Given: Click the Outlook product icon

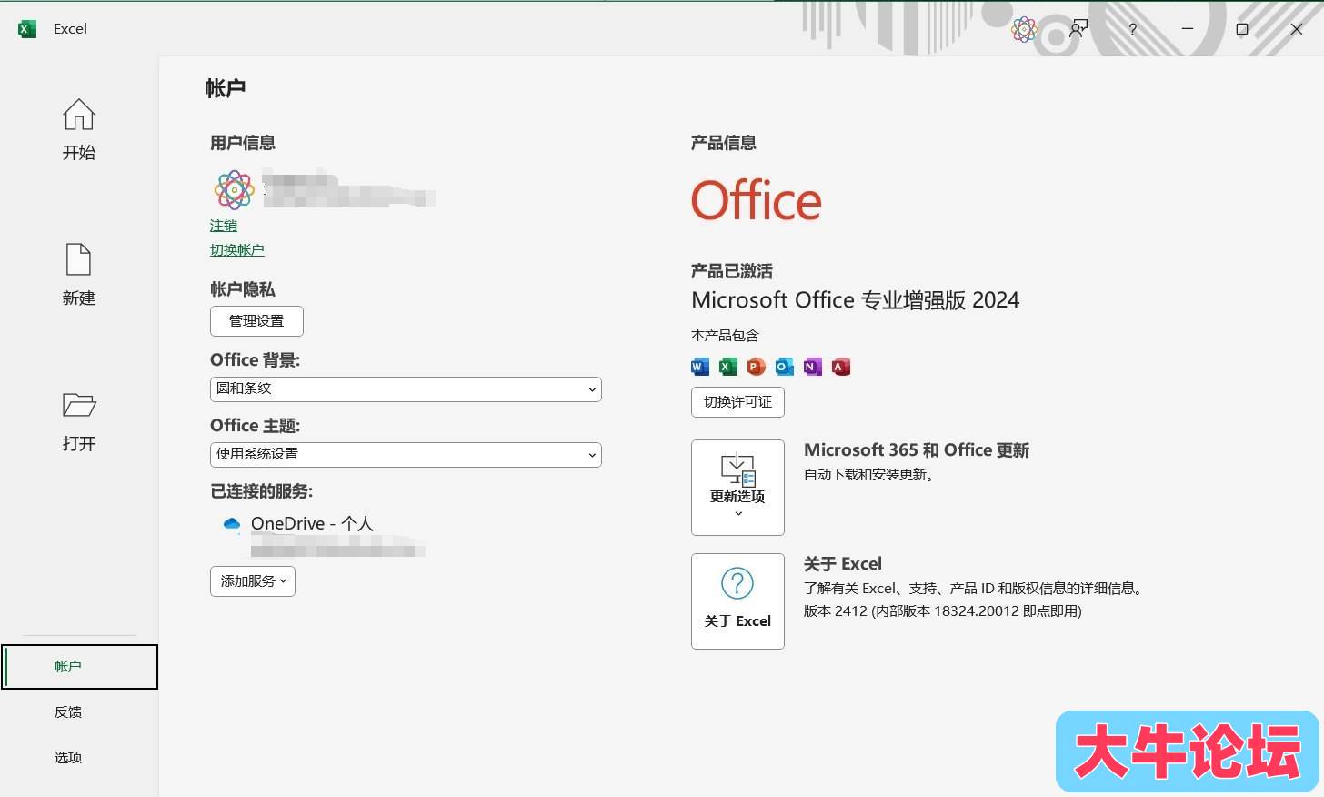Looking at the screenshot, I should pos(784,367).
